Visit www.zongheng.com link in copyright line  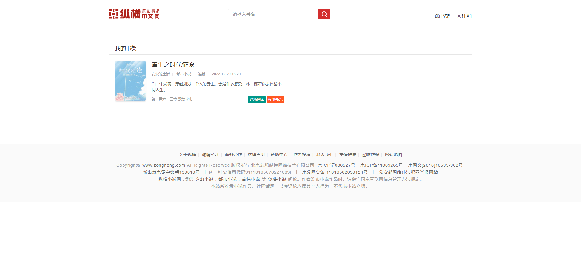point(163,165)
